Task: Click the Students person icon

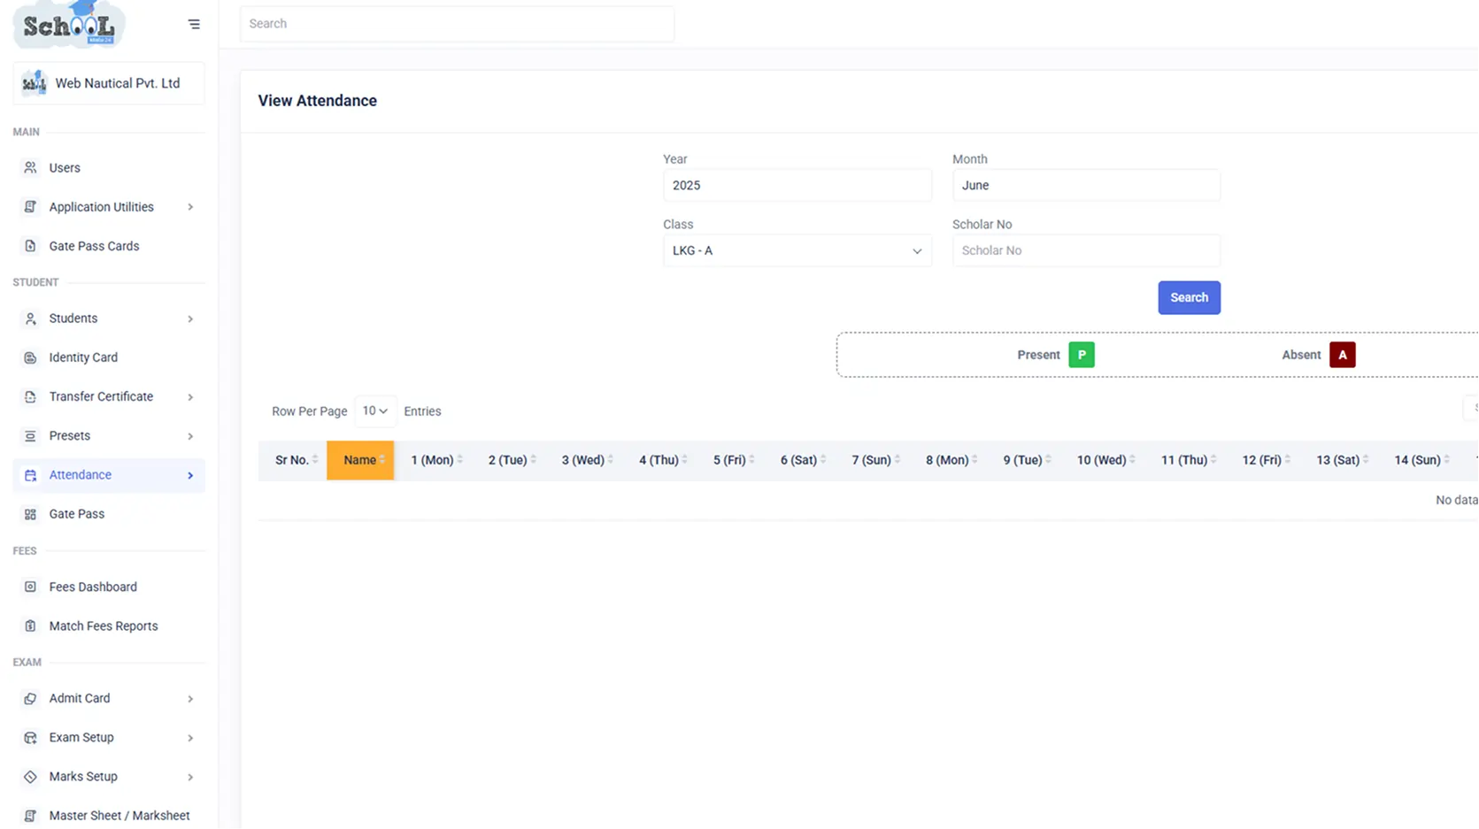Action: click(x=30, y=319)
